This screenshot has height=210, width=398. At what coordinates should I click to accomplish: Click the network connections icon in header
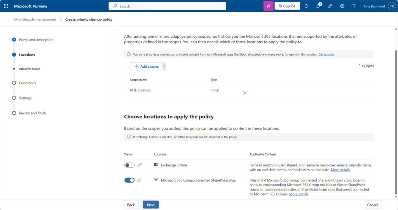click(x=330, y=6)
